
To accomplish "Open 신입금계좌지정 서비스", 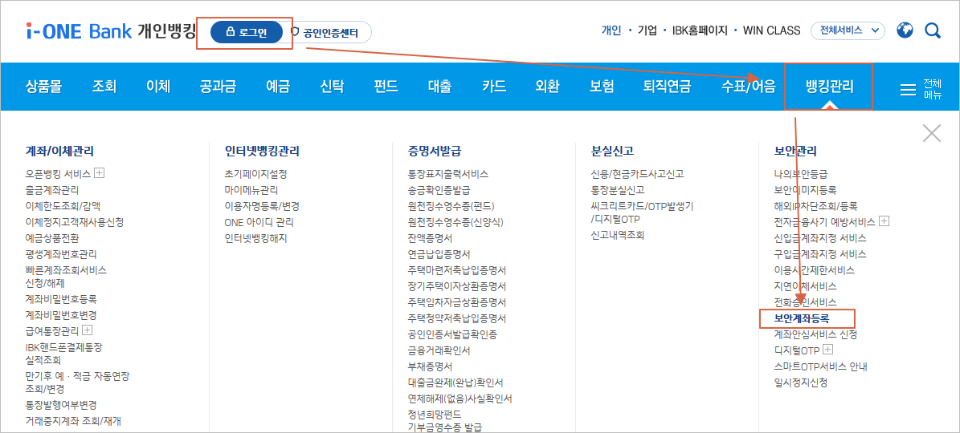I will point(820,237).
